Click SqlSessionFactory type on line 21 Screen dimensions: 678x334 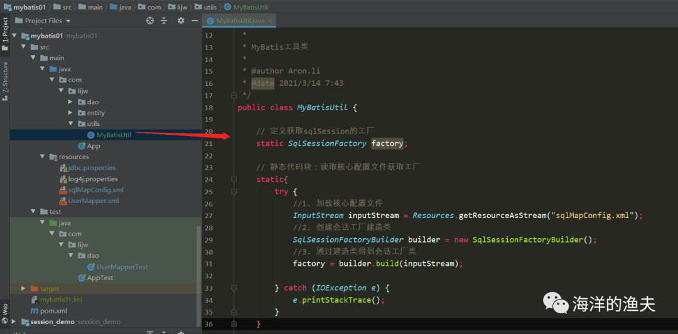click(327, 144)
